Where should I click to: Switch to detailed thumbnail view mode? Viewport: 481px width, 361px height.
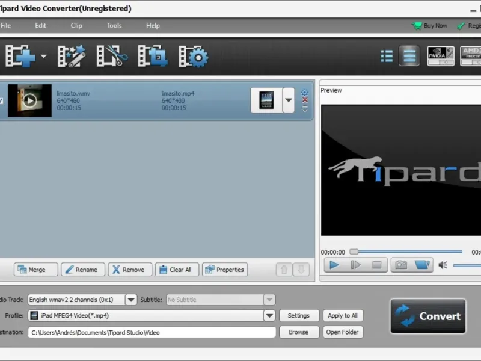[409, 55]
